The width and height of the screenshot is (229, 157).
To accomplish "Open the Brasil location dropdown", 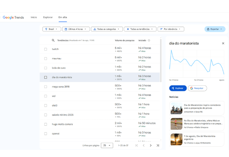I will (x=52, y=29).
